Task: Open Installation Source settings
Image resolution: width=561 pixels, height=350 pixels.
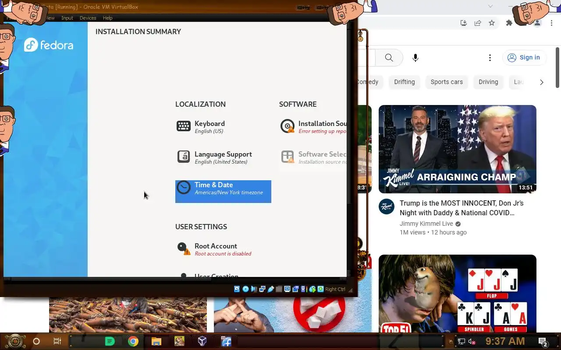Action: (x=313, y=127)
